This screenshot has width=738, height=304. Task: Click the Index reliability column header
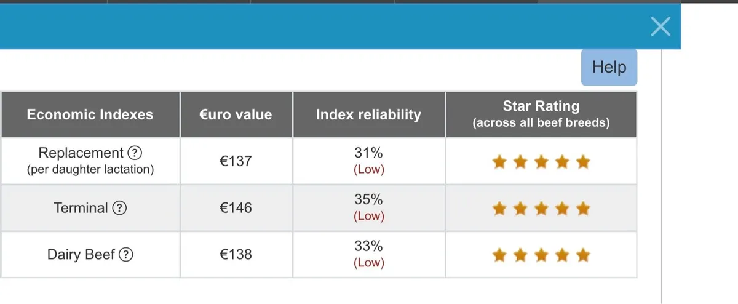368,114
